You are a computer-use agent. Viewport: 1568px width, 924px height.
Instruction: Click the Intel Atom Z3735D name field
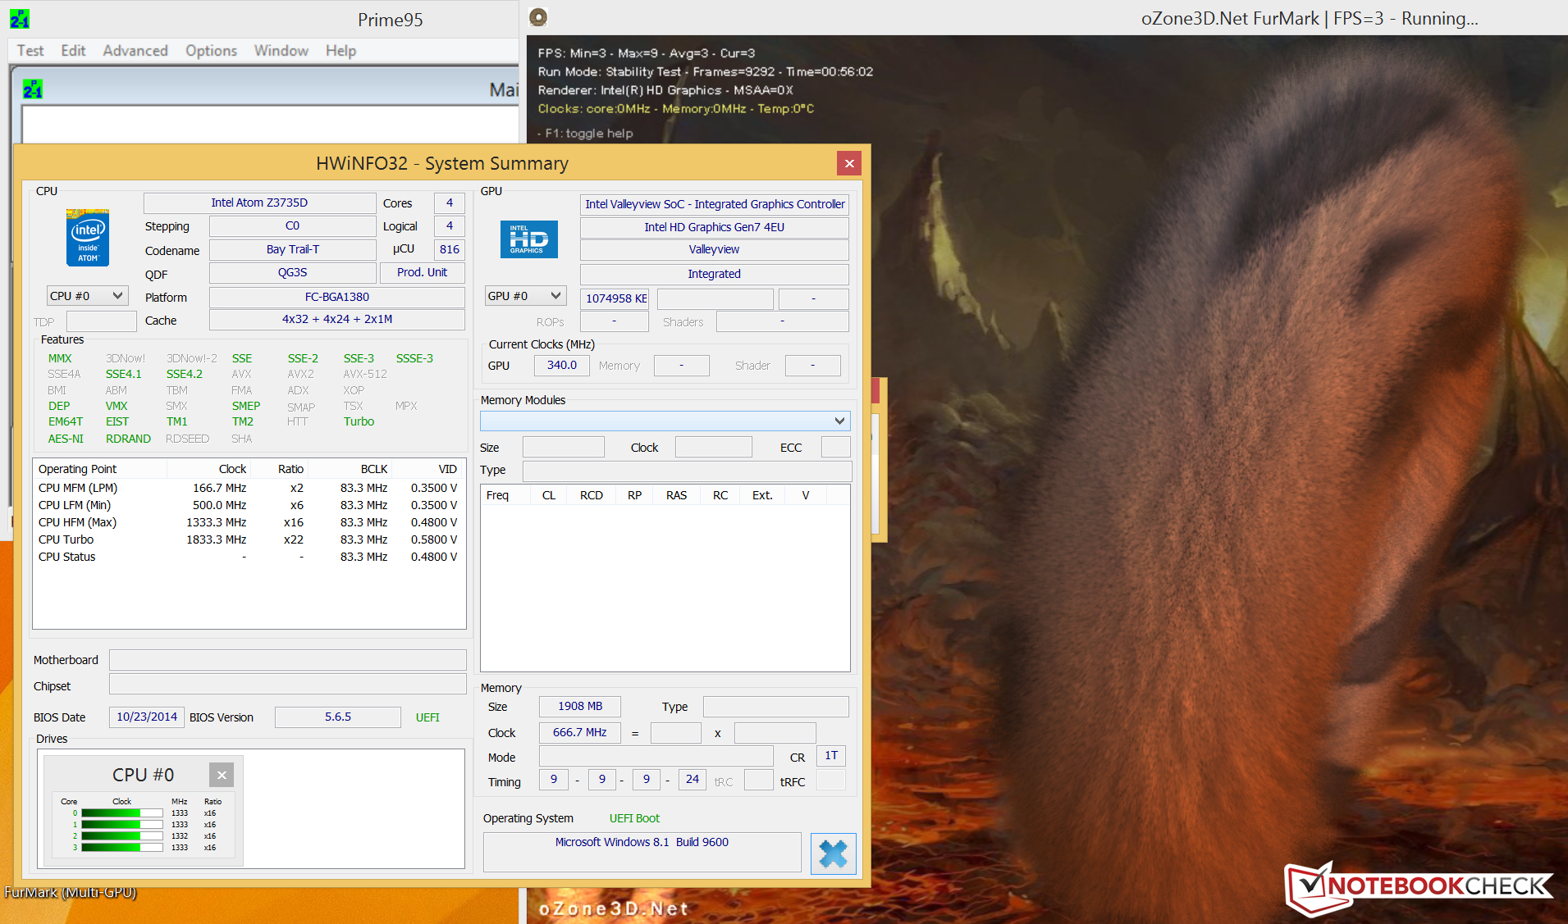pos(259,203)
